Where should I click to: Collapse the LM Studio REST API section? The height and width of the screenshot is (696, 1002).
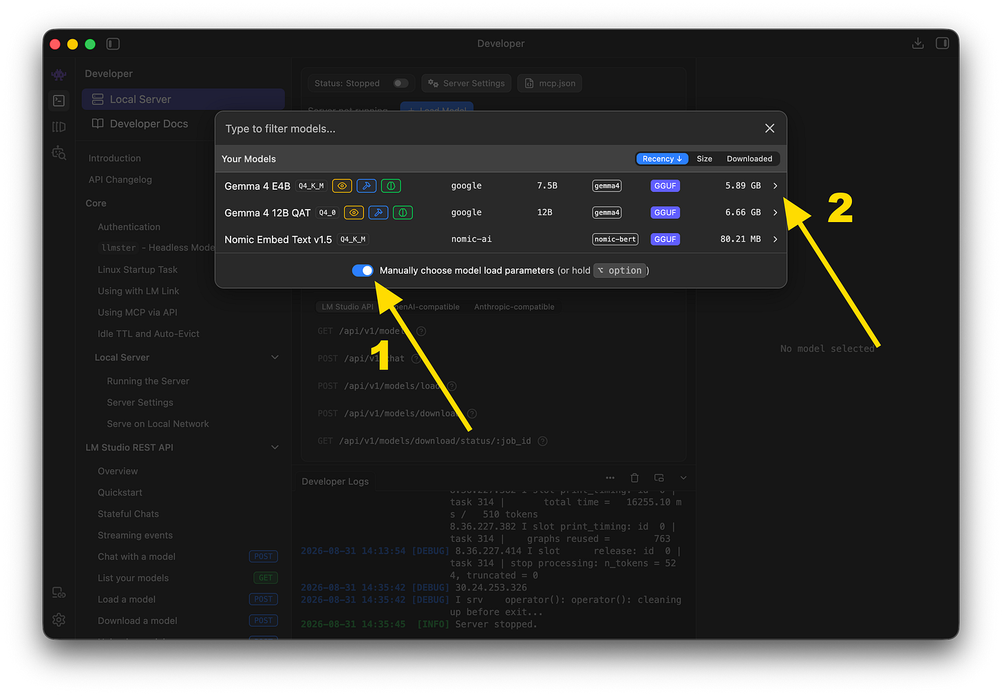[275, 447]
